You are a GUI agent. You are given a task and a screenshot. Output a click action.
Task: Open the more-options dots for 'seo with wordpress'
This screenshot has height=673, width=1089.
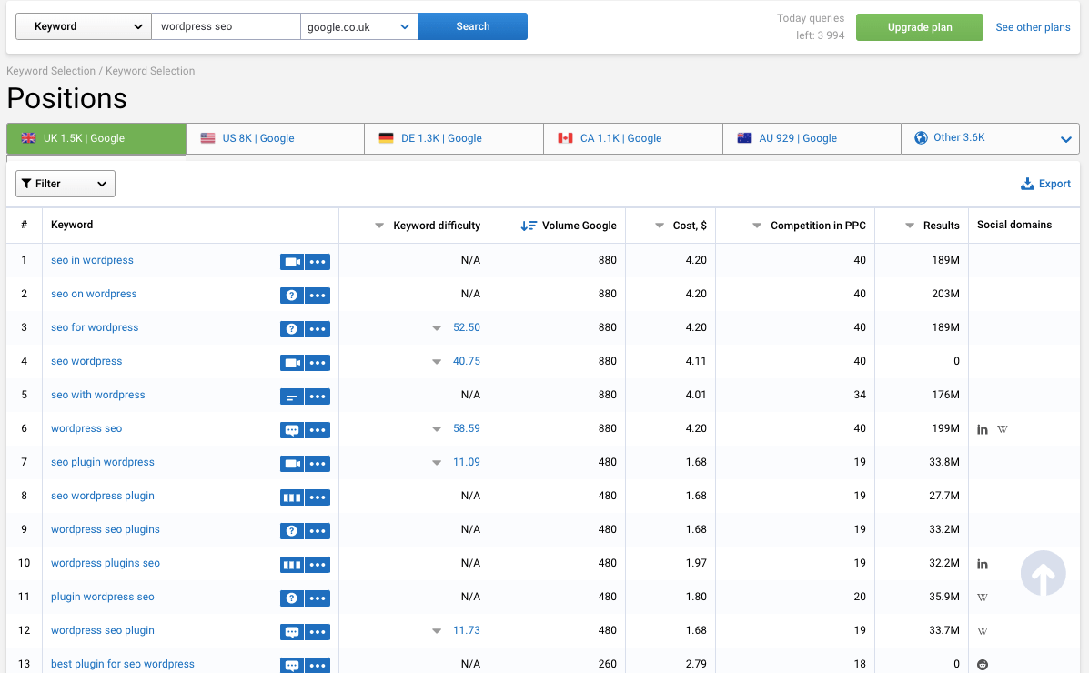pos(318,397)
